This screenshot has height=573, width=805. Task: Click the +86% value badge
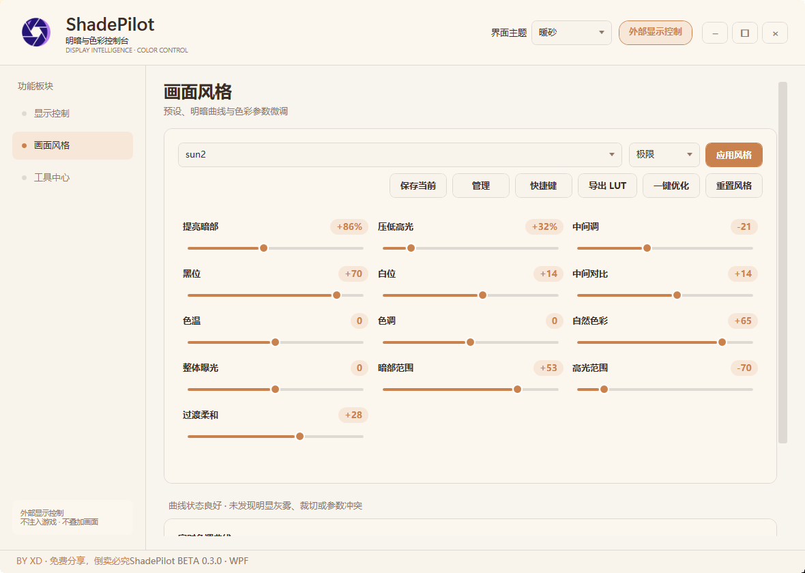coord(349,227)
